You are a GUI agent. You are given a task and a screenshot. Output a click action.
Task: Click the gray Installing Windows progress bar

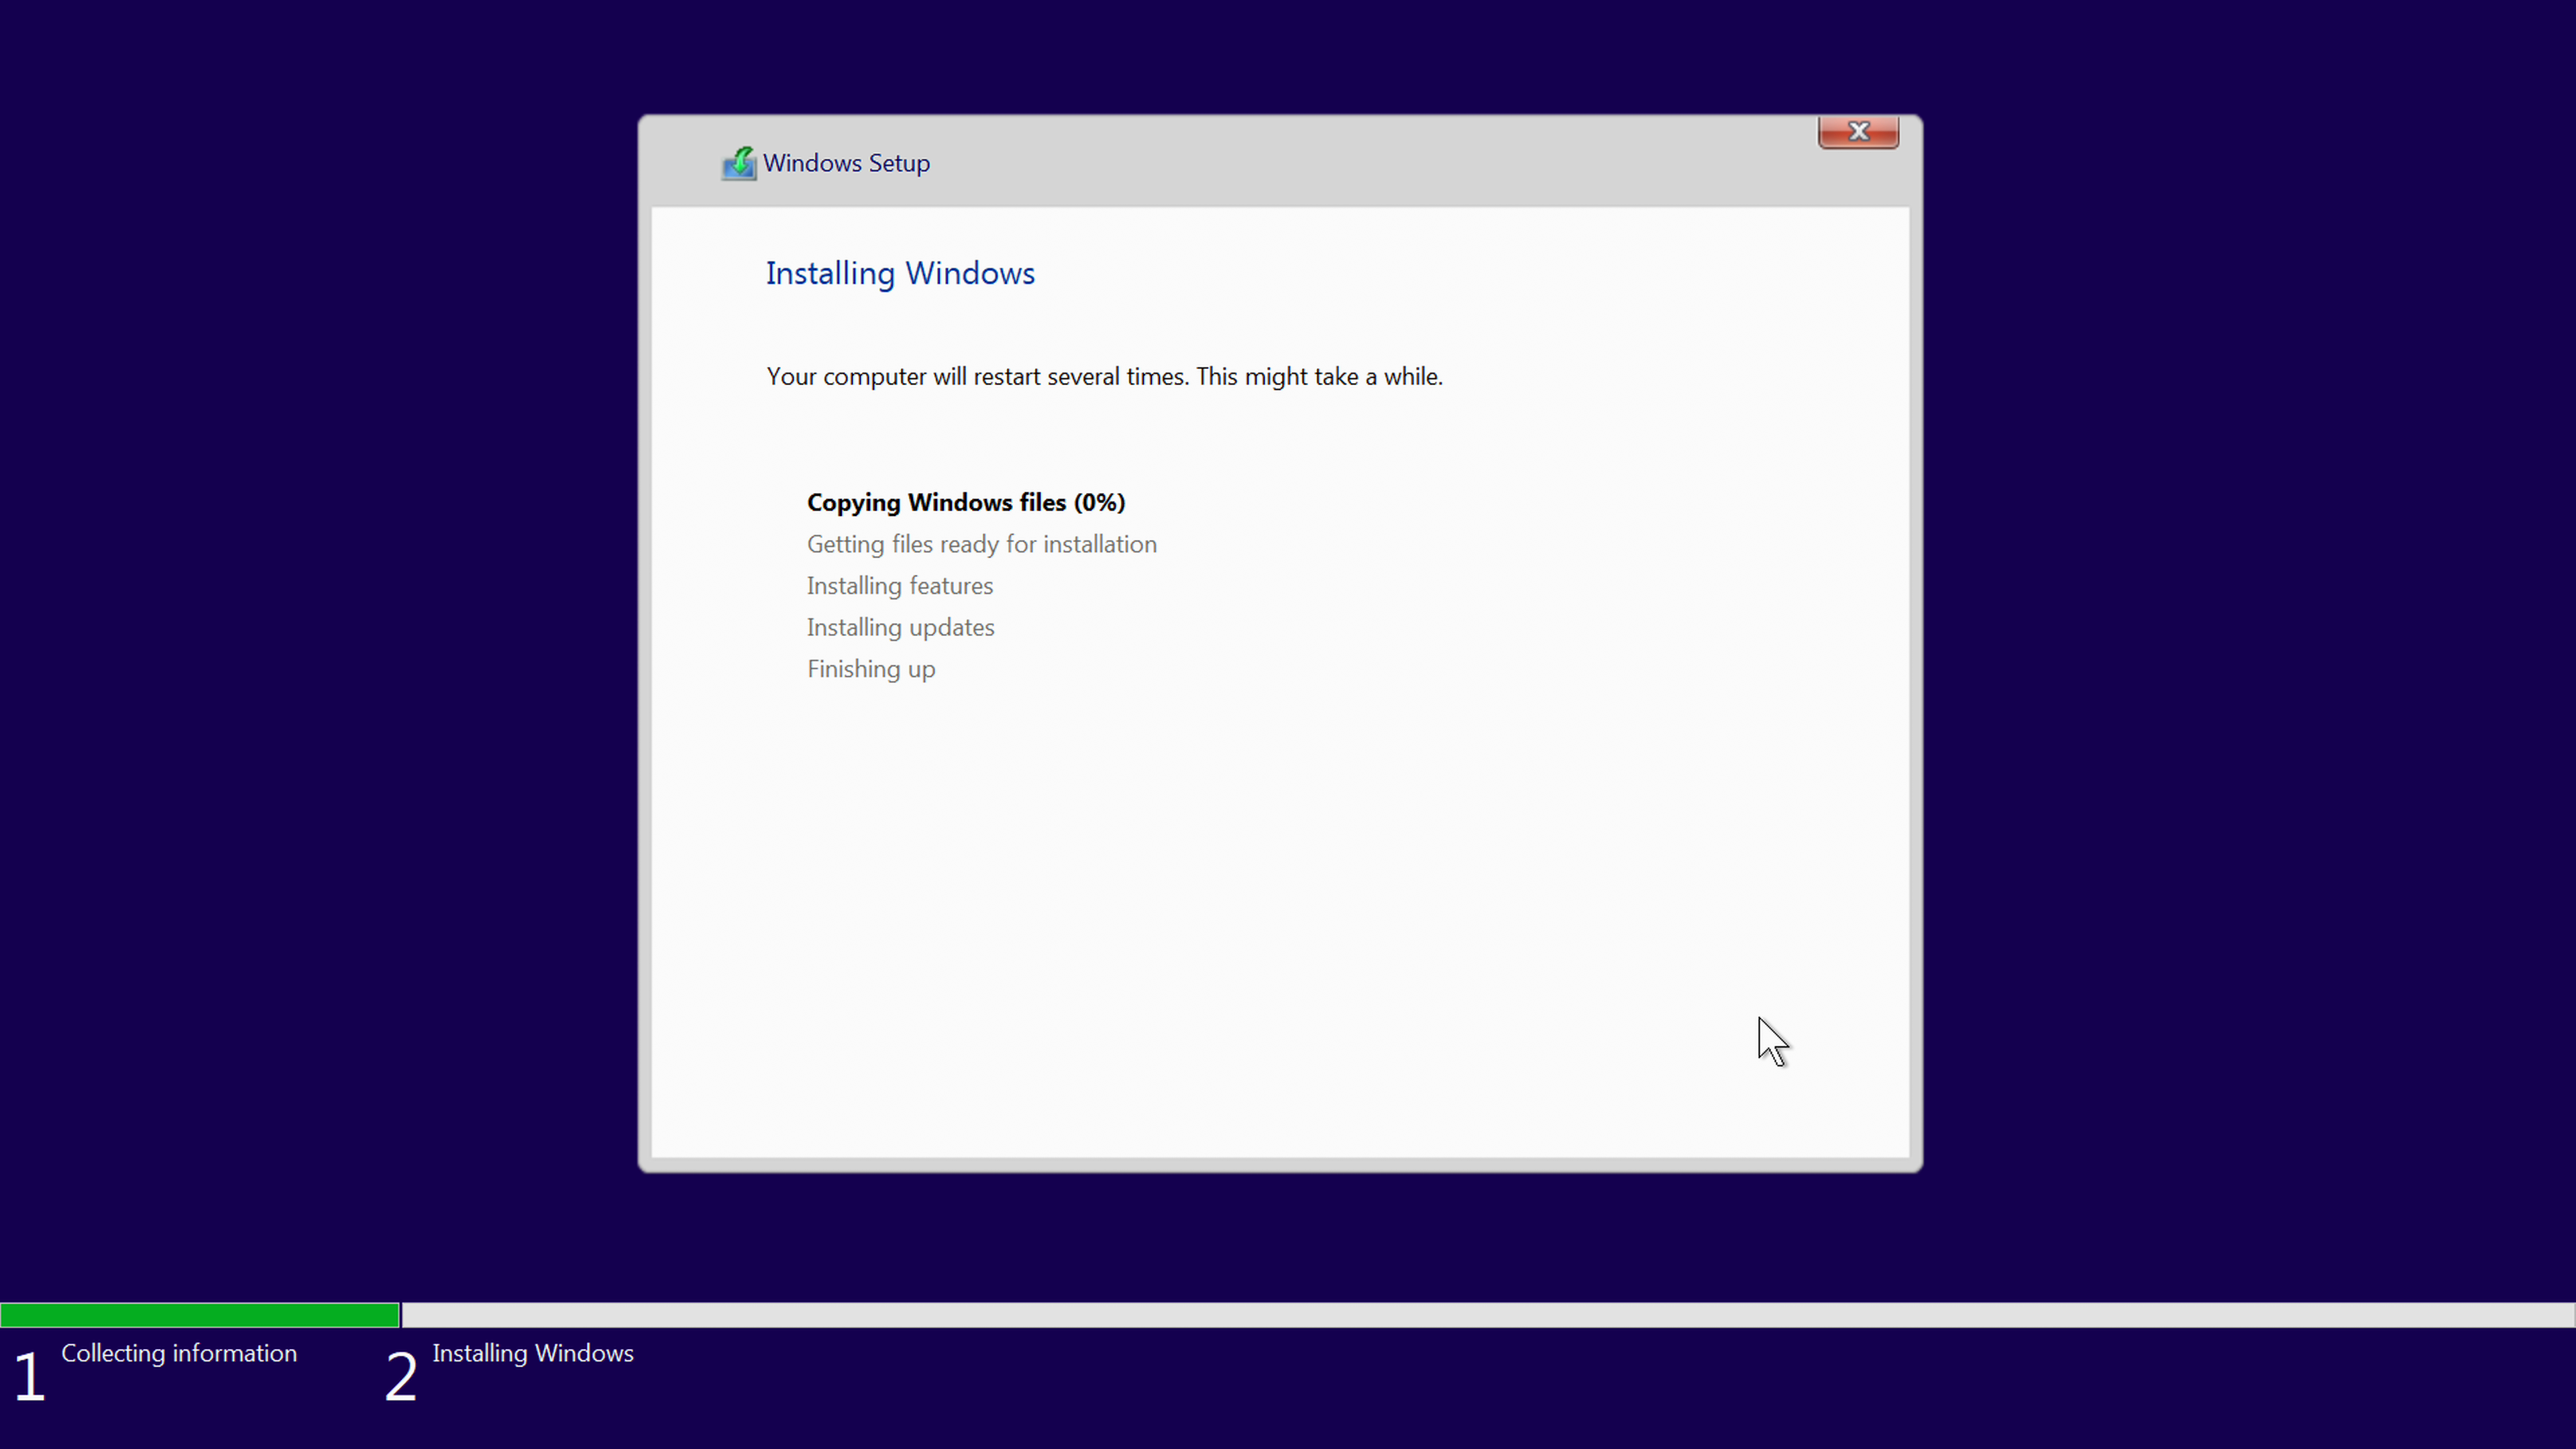pos(1488,1315)
